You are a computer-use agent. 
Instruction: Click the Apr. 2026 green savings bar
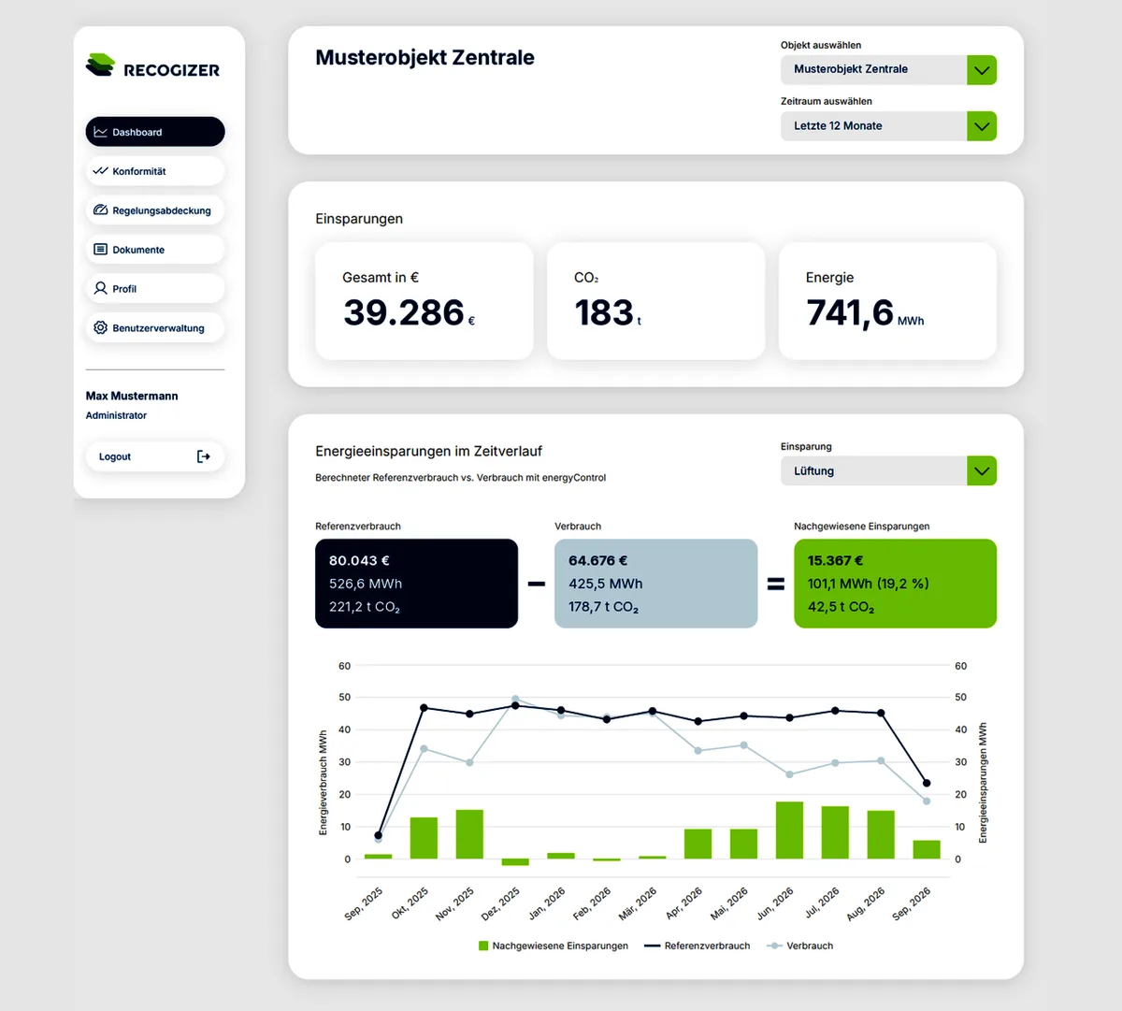click(x=698, y=844)
